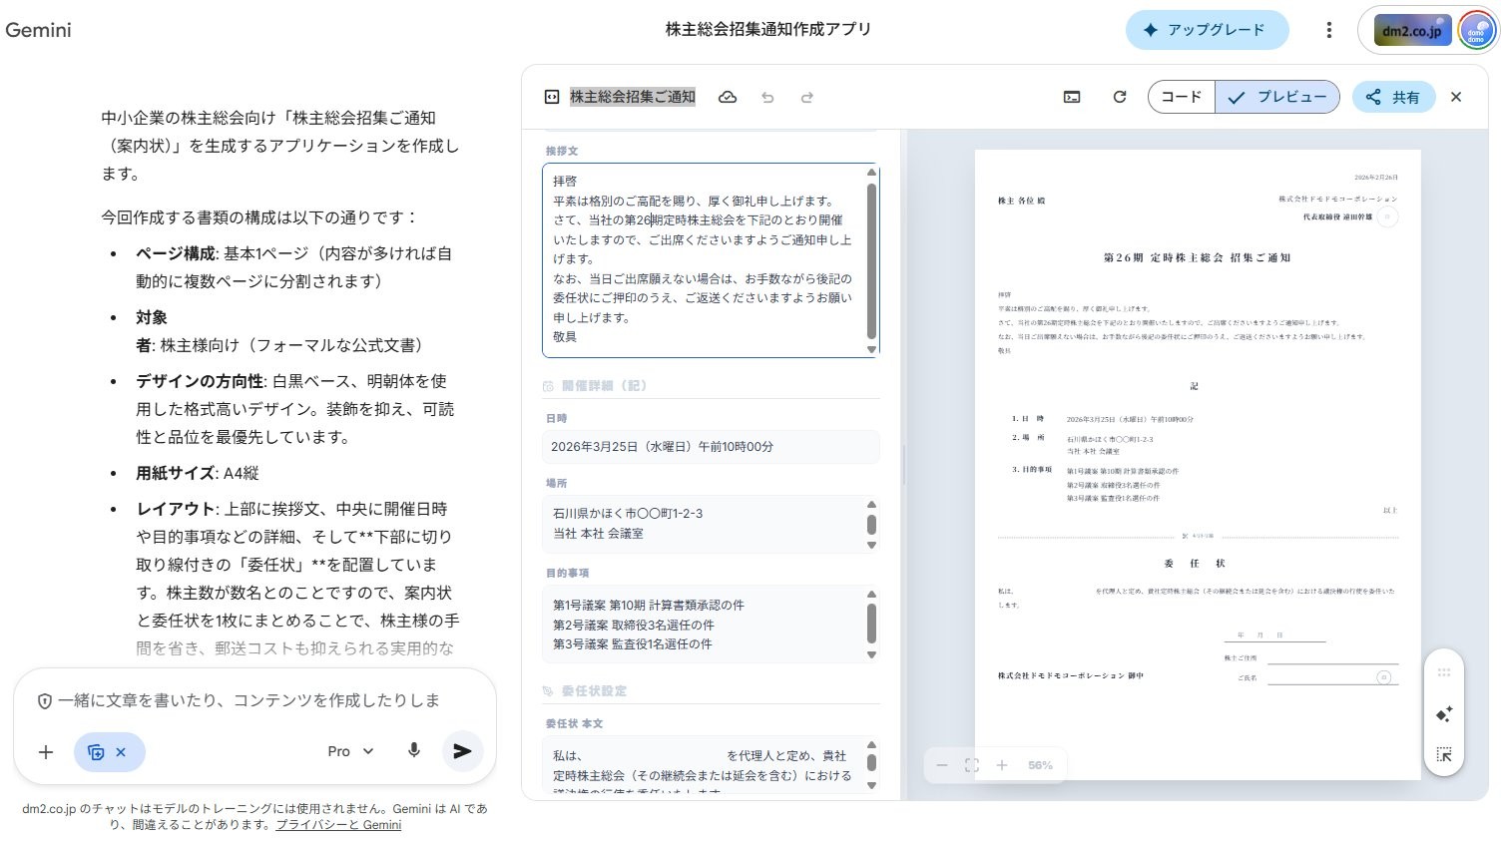Switch the view toggle to コード
Image resolution: width=1501 pixels, height=843 pixels.
pos(1181,97)
